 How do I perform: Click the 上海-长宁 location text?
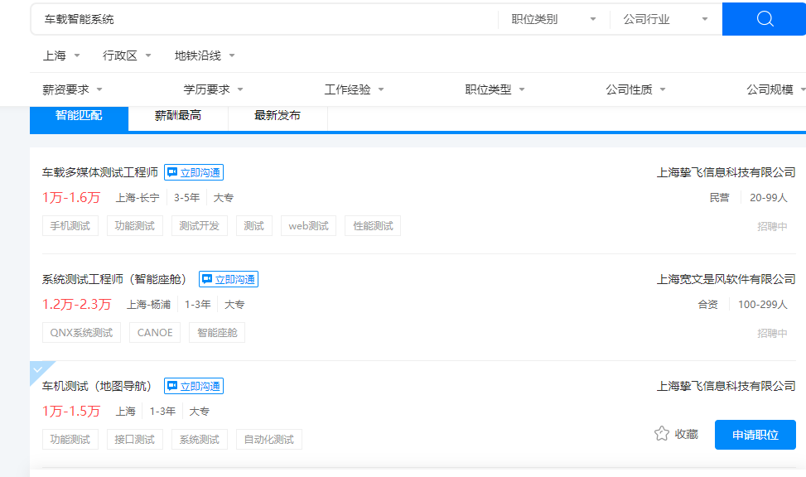(138, 198)
